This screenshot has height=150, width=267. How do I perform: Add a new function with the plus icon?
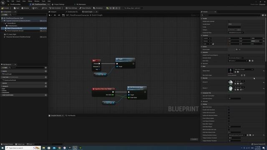(45, 77)
